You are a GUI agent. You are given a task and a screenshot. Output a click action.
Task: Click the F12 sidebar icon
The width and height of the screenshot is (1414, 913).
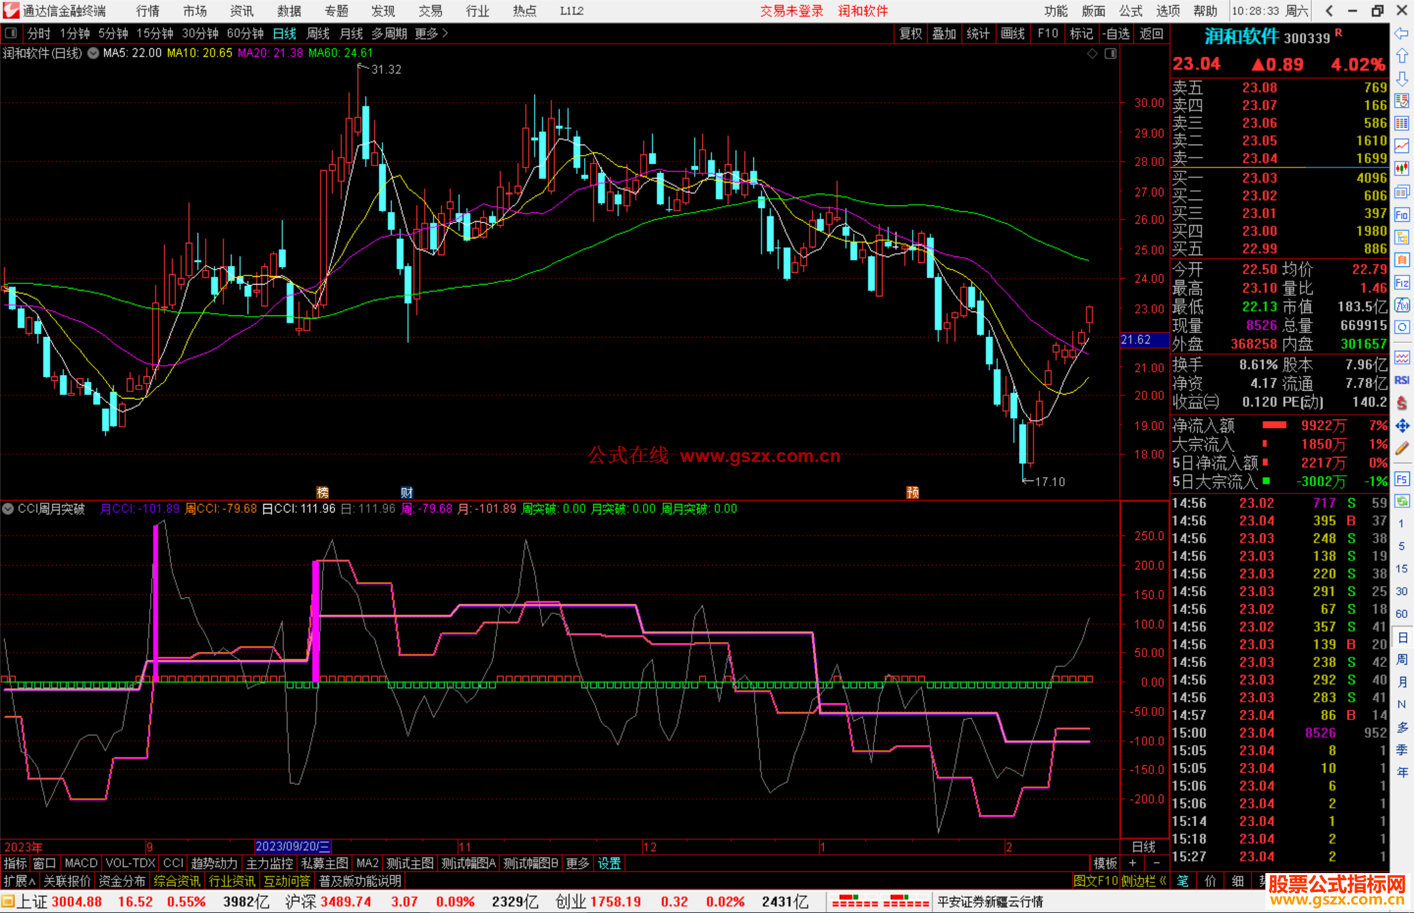(x=1402, y=283)
